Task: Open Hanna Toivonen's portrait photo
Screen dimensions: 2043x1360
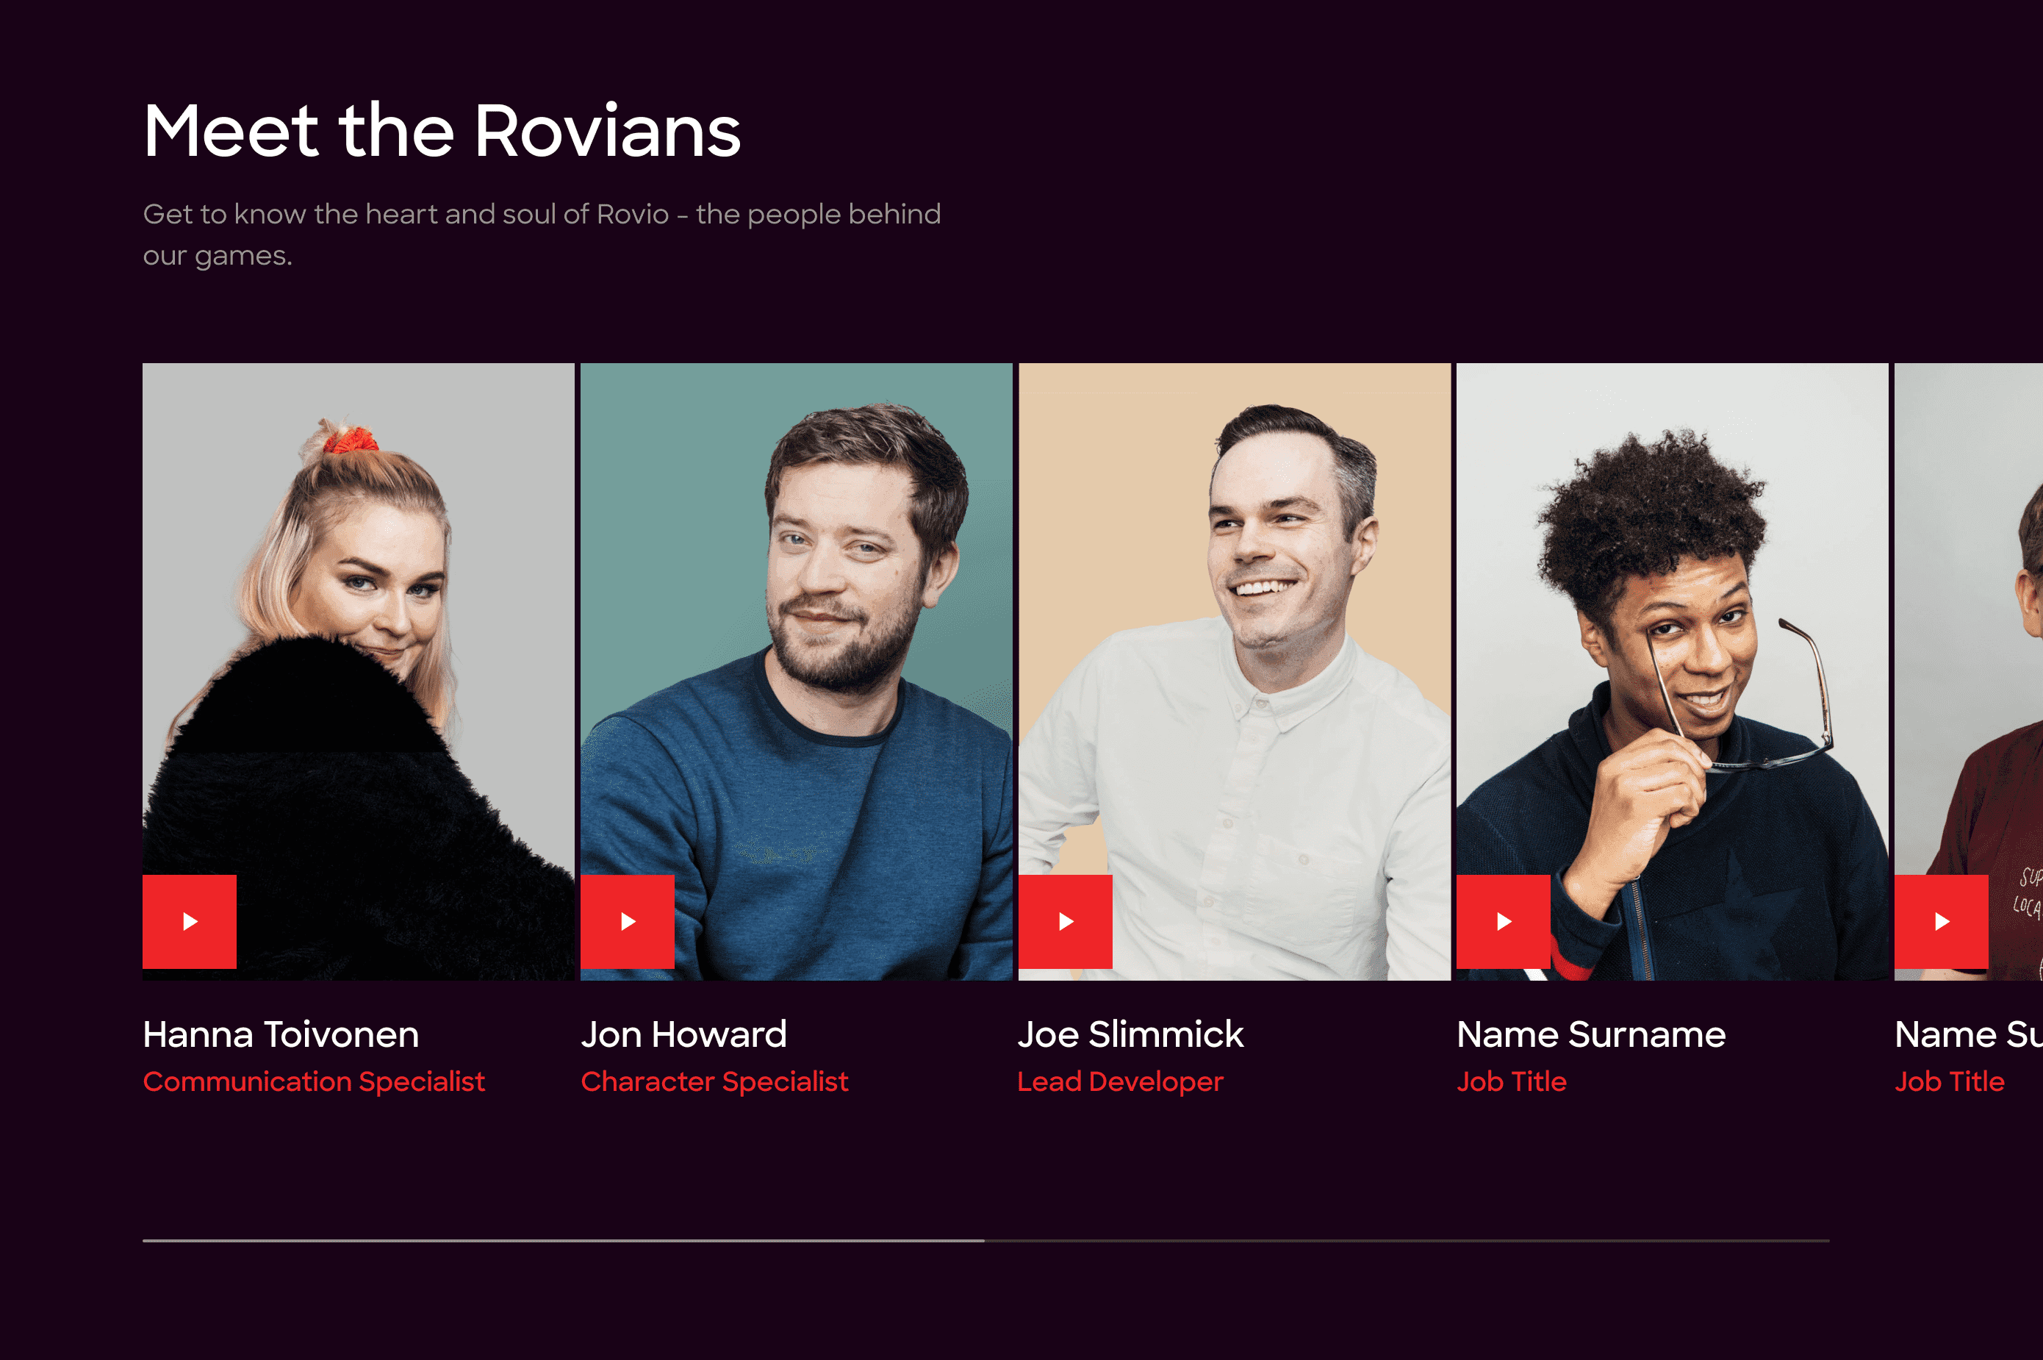Action: (x=358, y=671)
